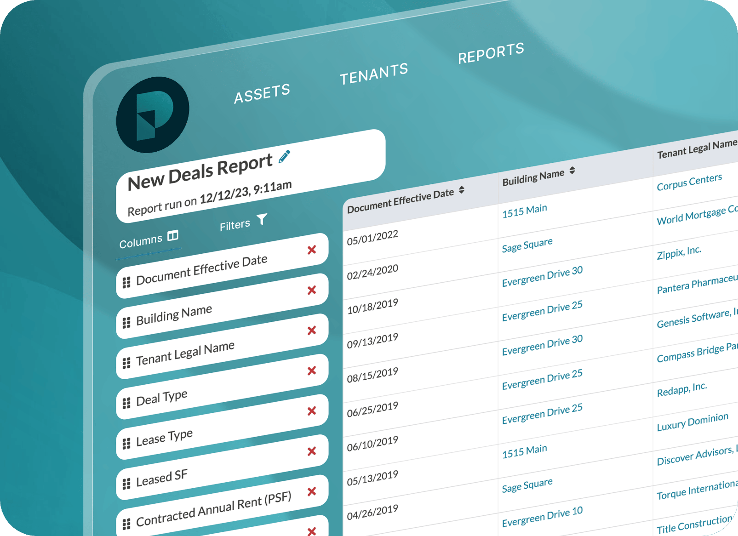This screenshot has height=536, width=738.
Task: Go to the Tenants section
Action: click(373, 74)
